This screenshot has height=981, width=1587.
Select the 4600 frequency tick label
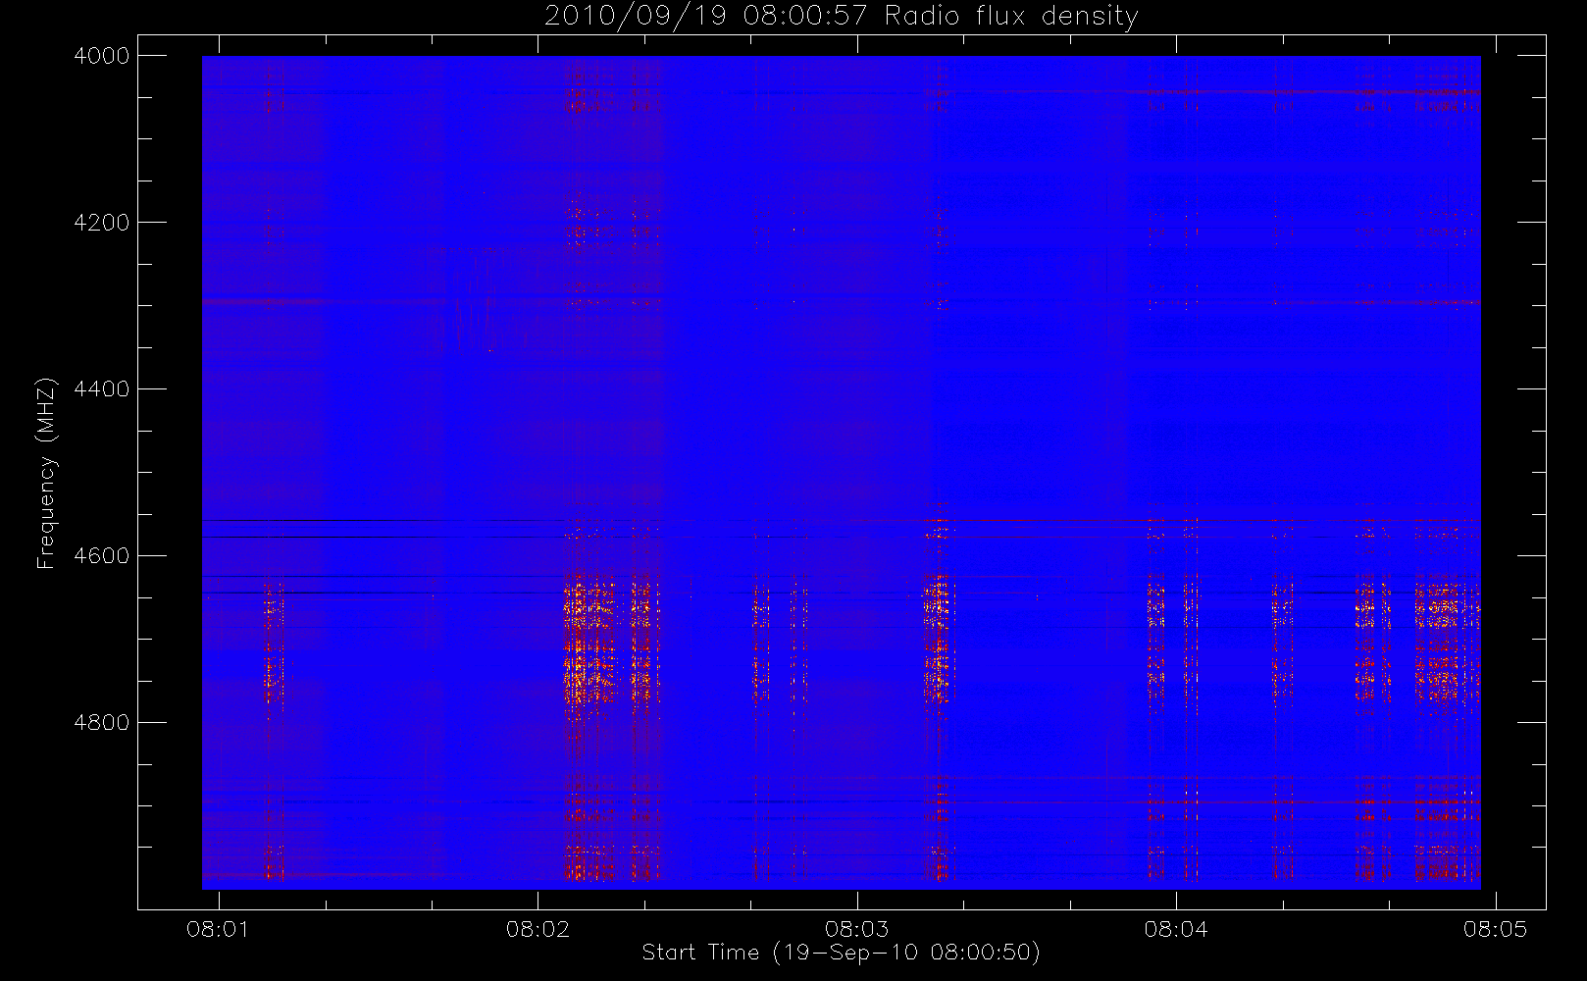tap(102, 556)
